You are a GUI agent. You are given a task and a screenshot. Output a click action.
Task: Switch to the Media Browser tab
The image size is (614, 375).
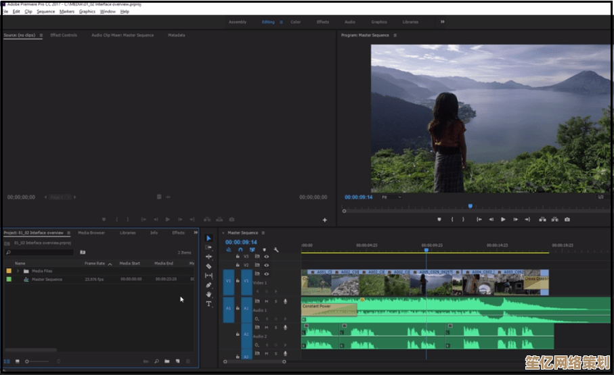[91, 232]
